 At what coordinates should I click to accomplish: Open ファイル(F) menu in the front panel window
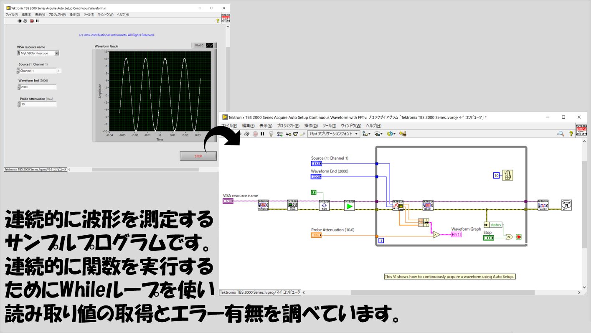coord(11,15)
